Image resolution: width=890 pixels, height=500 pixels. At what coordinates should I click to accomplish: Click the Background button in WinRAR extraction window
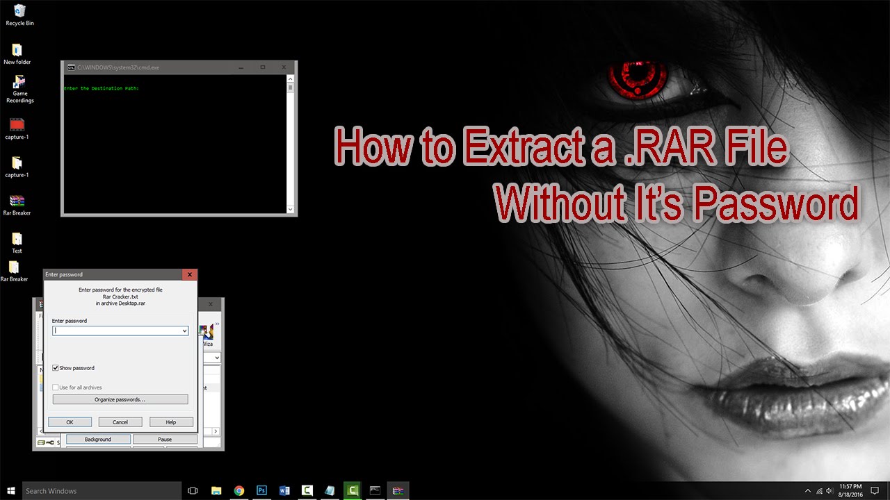pyautogui.click(x=98, y=439)
